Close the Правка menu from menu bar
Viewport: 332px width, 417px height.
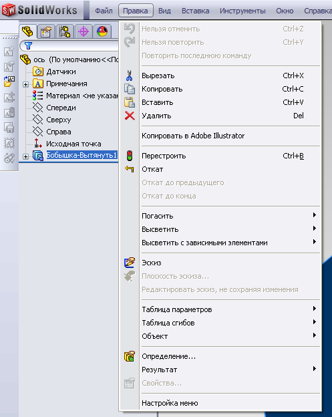click(136, 11)
